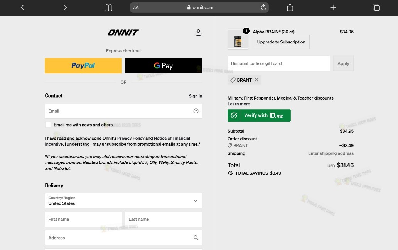Pay with the PayPal express button
The image size is (398, 250).
click(x=83, y=66)
